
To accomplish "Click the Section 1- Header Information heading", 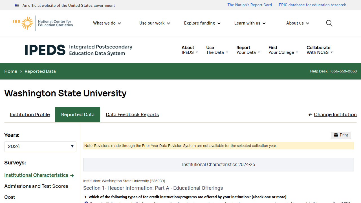I will coord(153,188).
